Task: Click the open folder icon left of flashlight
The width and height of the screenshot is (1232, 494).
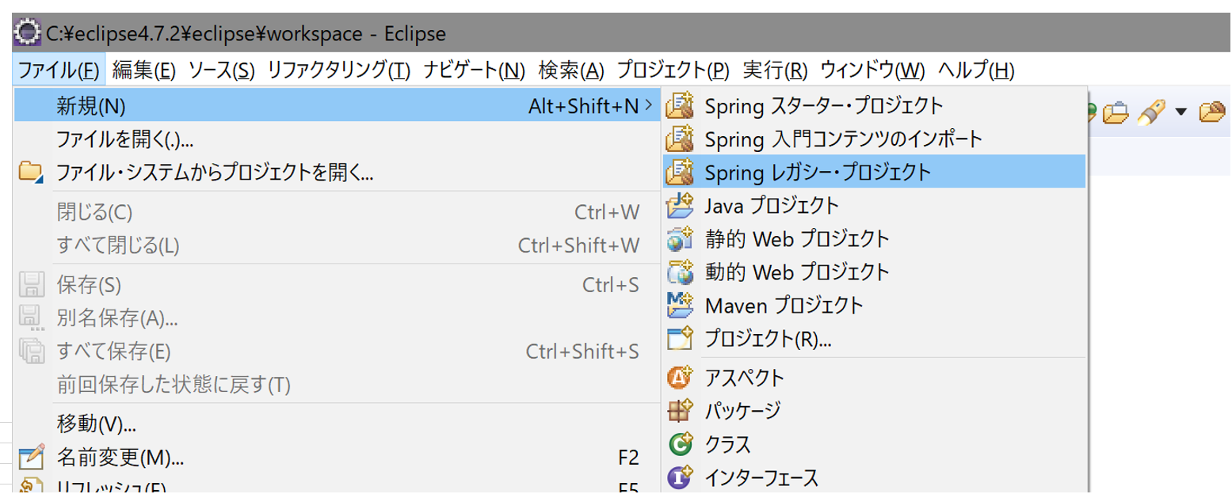Action: (1116, 112)
